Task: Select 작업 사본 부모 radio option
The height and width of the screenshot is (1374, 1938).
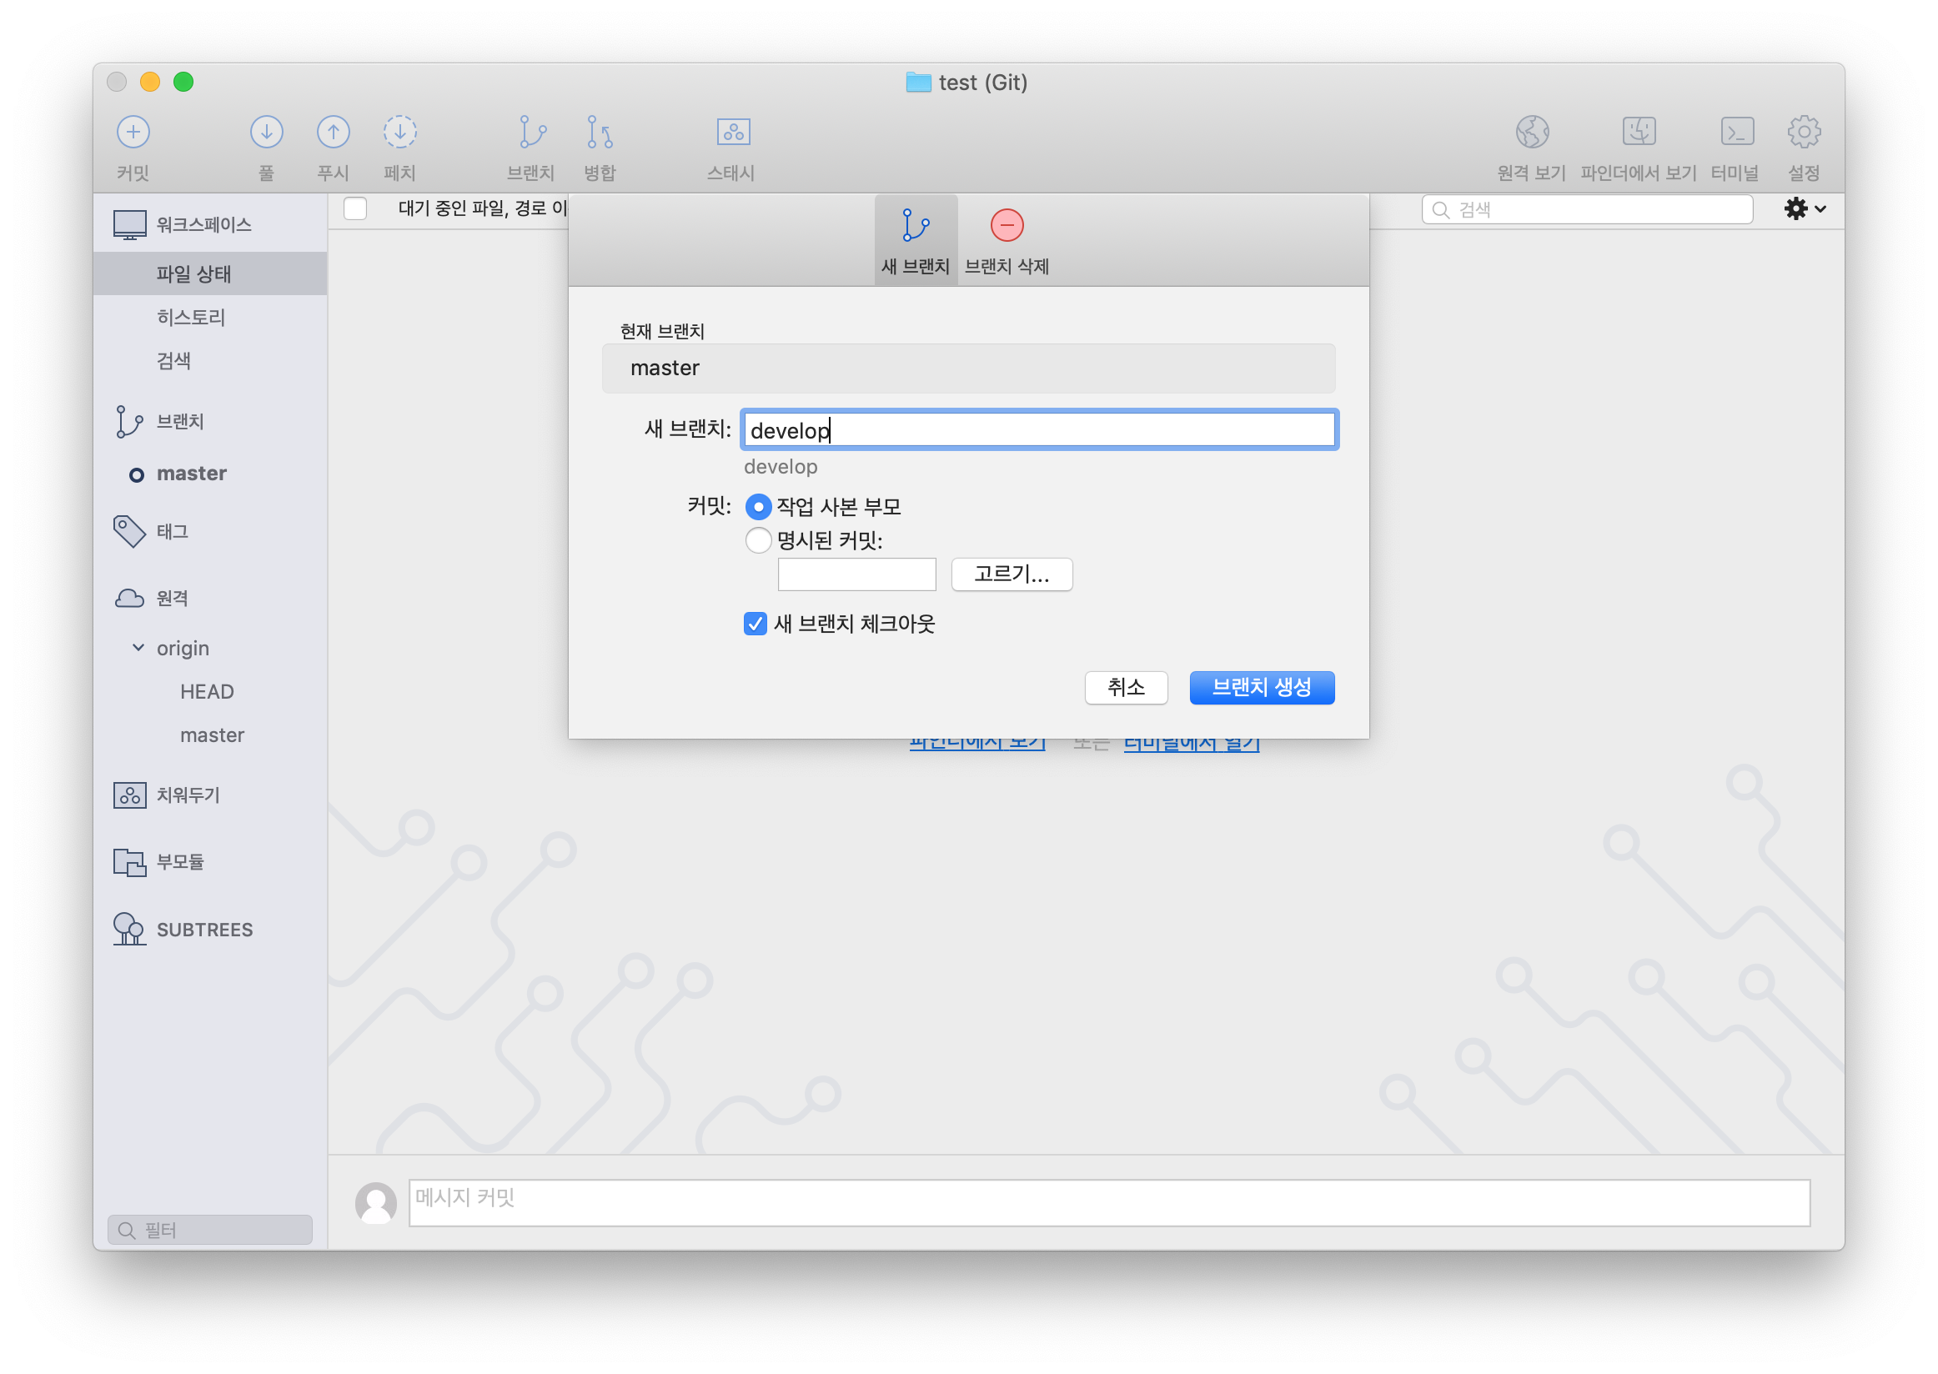Action: (758, 507)
